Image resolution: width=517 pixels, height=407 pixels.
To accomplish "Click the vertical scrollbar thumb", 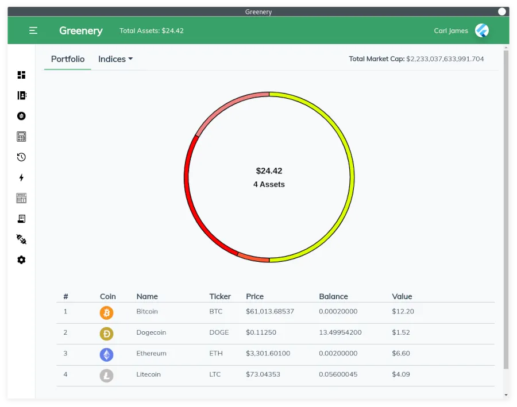I will pyautogui.click(x=506, y=210).
